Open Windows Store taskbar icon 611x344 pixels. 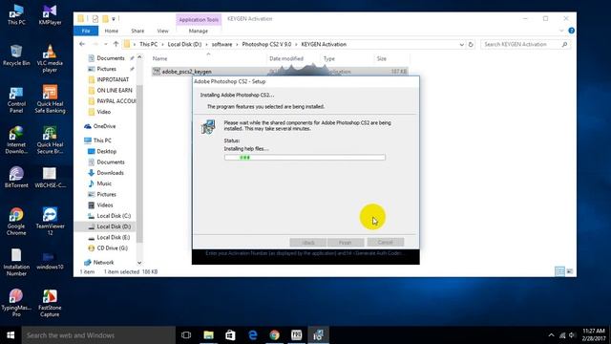point(230,335)
